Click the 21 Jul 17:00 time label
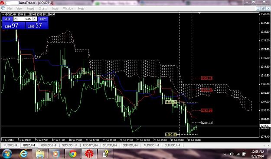 [92, 140]
